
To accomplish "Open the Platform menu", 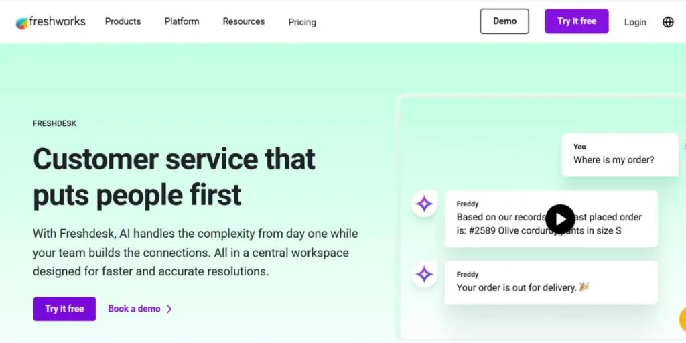I will coord(182,21).
